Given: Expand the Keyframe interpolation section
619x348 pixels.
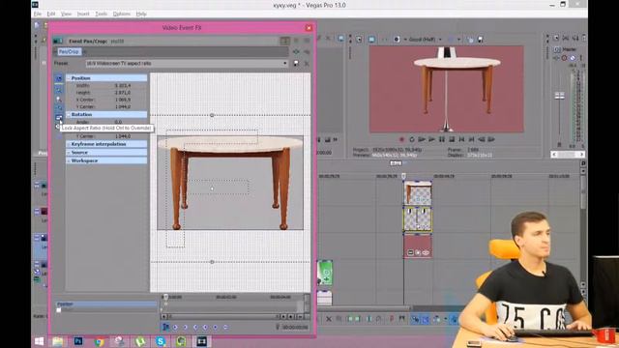Looking at the screenshot, I should [x=69, y=144].
